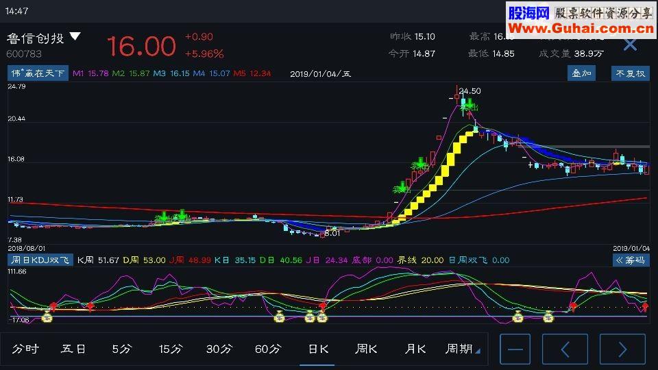This screenshot has width=658, height=370.
Task: Expand the 周期 period dropdown
Action: pyautogui.click(x=462, y=349)
